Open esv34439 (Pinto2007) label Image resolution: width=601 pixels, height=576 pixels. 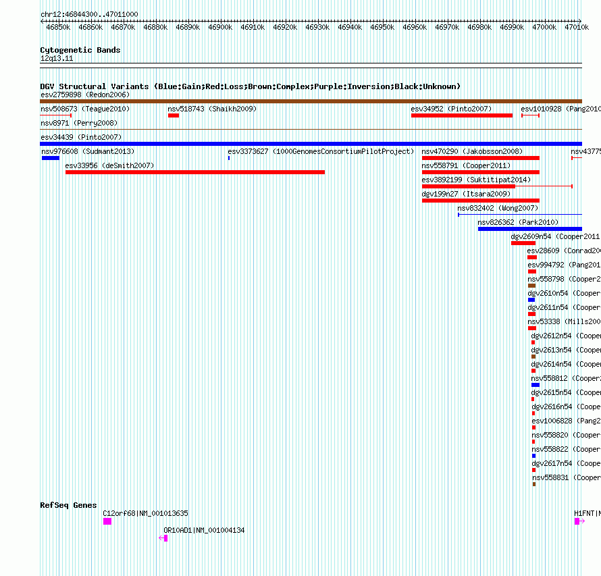81,137
